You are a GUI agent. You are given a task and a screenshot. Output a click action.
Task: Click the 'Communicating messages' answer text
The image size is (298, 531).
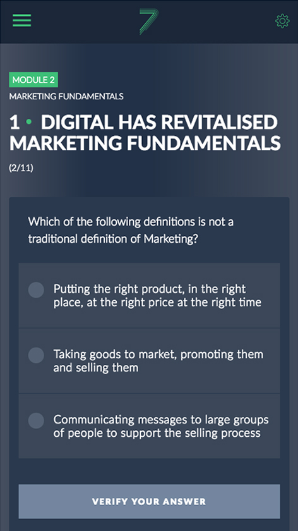(x=160, y=426)
